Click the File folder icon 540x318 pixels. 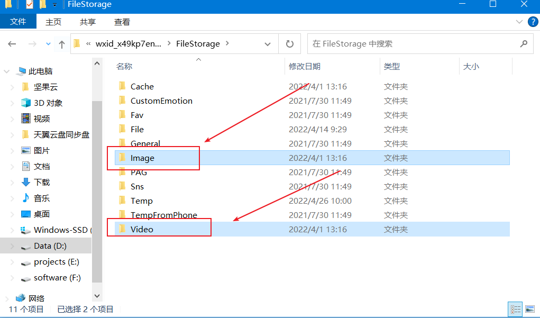pos(122,129)
